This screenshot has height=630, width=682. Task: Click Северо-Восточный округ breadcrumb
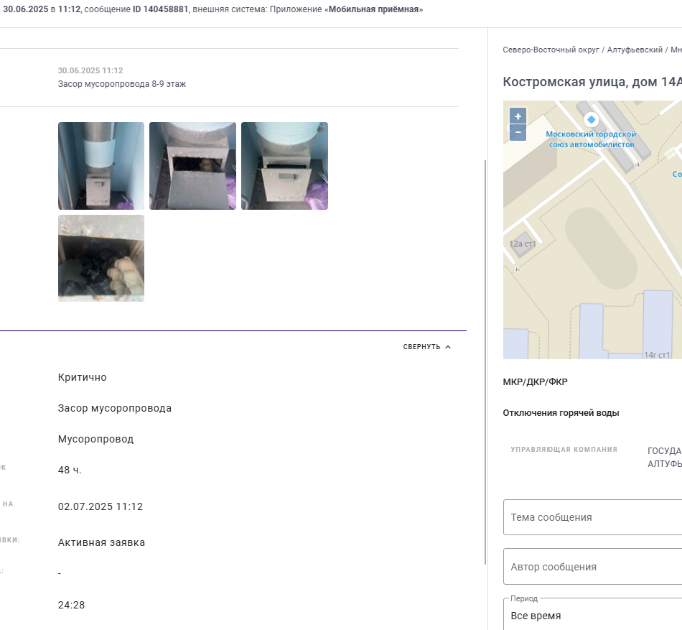tap(551, 50)
